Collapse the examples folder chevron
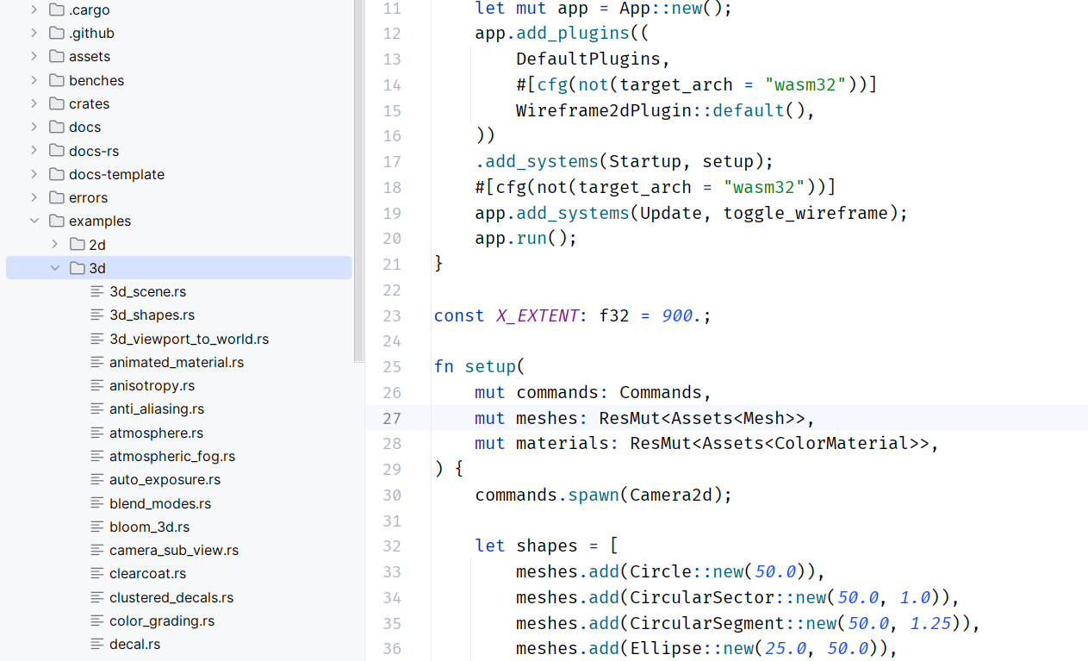The width and height of the screenshot is (1088, 661). [x=34, y=221]
